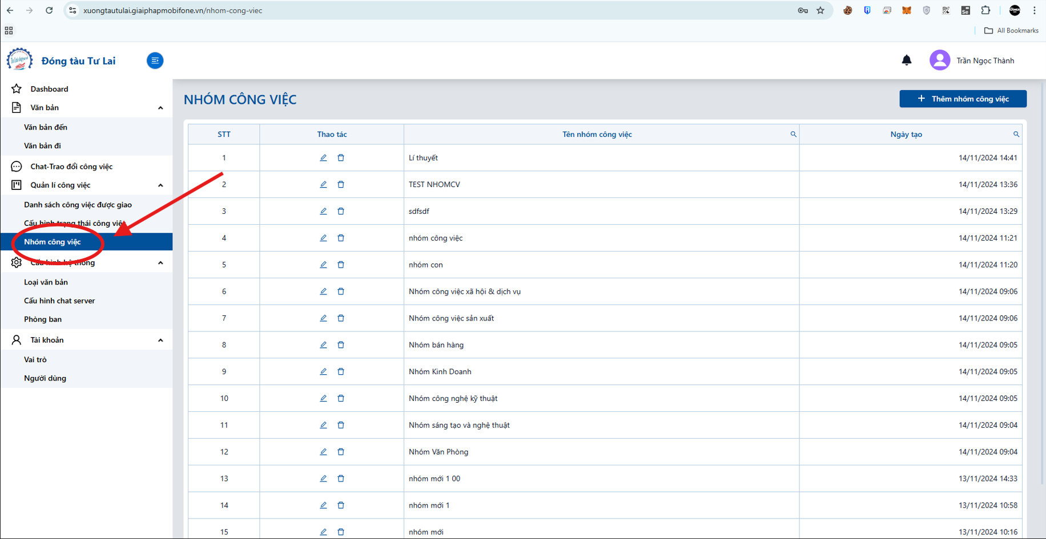
Task: Click the browser address bar
Action: click(x=434, y=10)
